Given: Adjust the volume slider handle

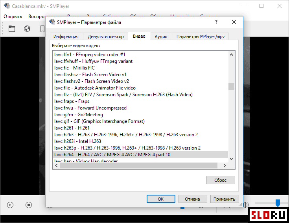Looking at the screenshot, I should tap(278, 203).
